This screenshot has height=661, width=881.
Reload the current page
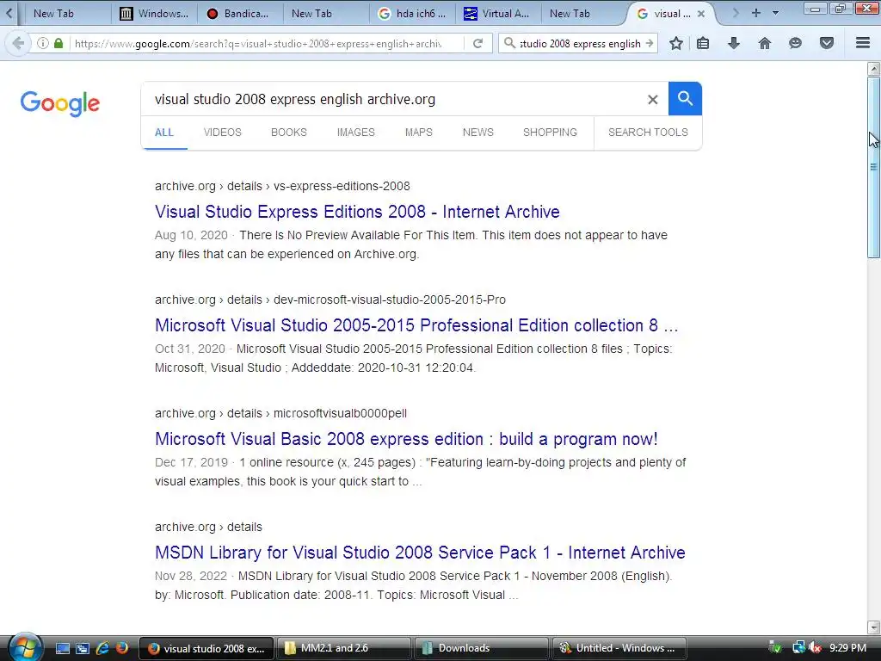[478, 43]
